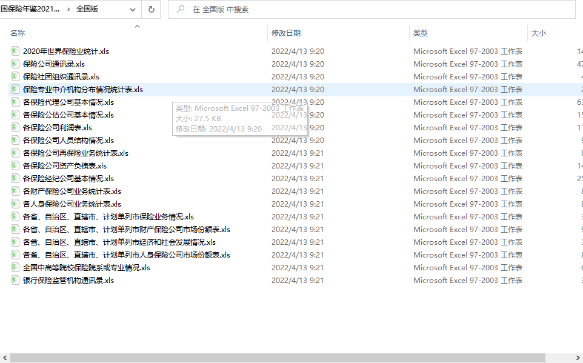Screen dimensions: 583x363
Task: Click the date cell of 各保险公司再保险业务统计表.xls
Action: tap(298, 153)
